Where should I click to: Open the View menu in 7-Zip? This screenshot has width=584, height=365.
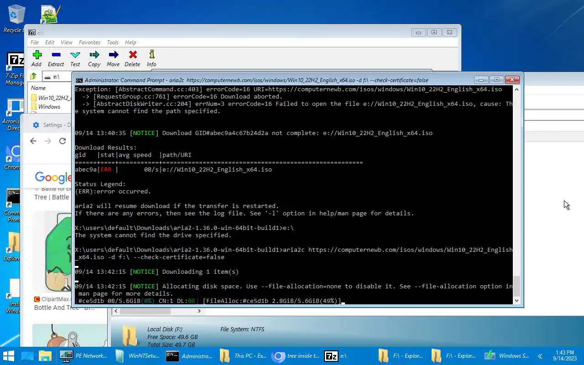(67, 42)
